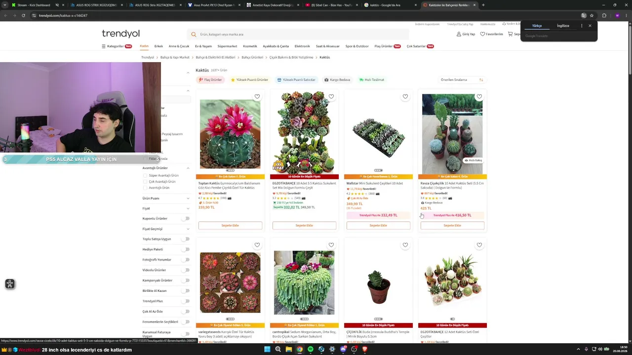The width and height of the screenshot is (632, 355).
Task: Open the browser extensions puzzle icon
Action: click(x=604, y=15)
